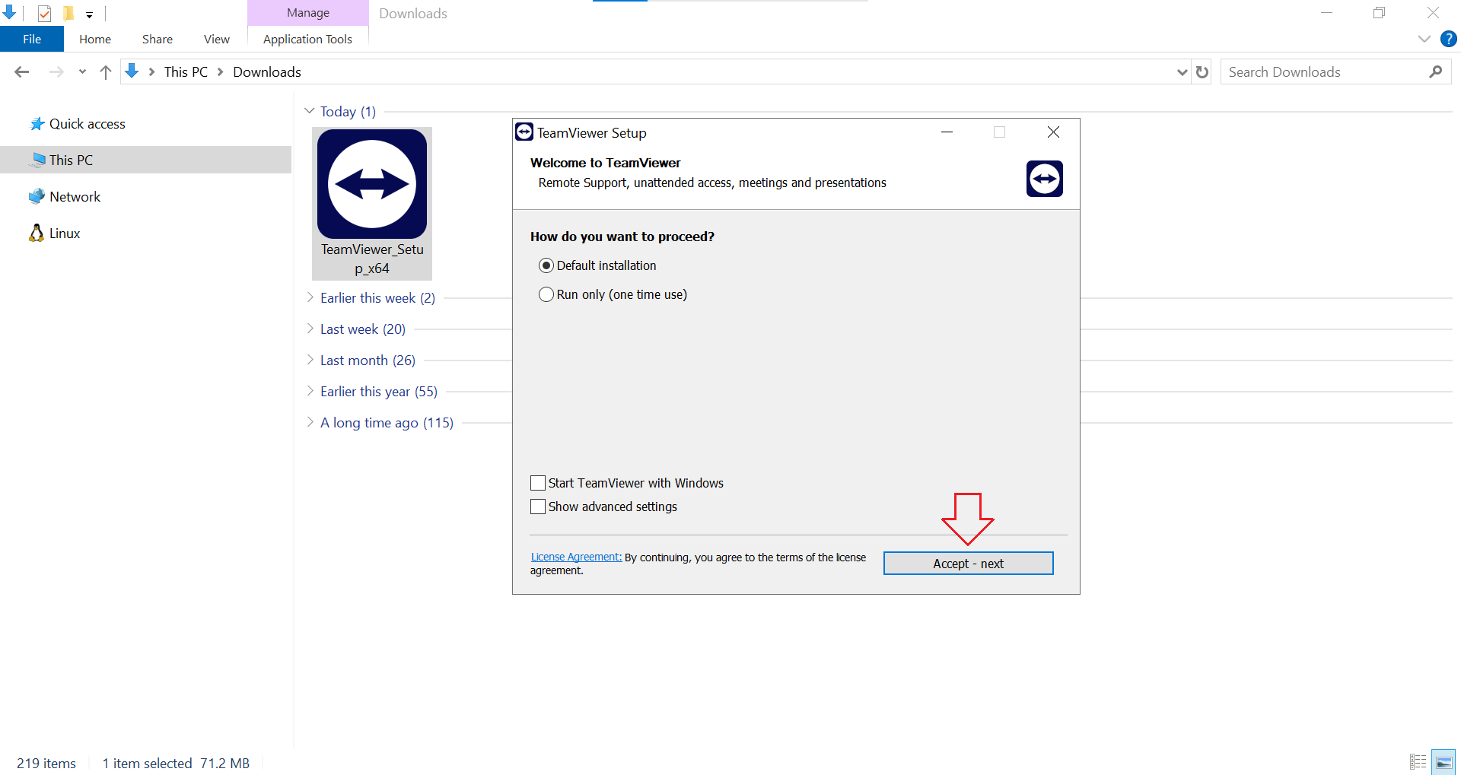Expand the Earlier this week group
1461x775 pixels.
click(310, 297)
